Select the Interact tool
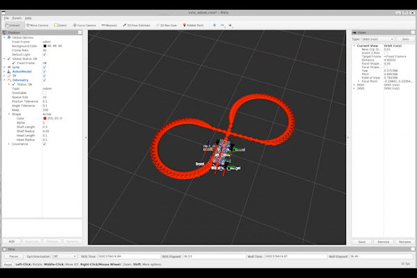 coord(13,25)
